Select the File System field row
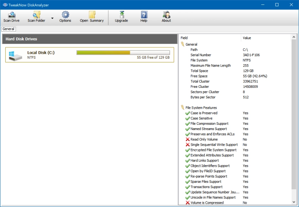This screenshot has width=299, height=207. (x=235, y=60)
